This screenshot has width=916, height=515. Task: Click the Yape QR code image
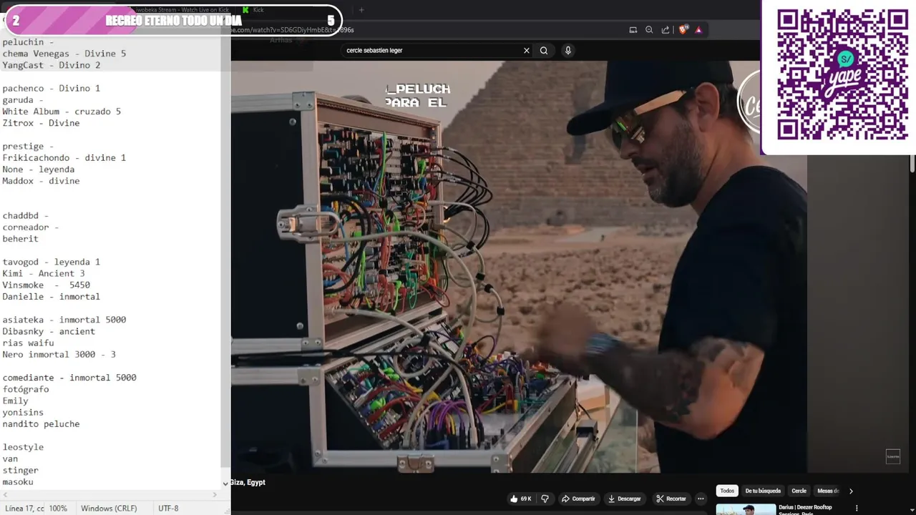[x=842, y=74]
